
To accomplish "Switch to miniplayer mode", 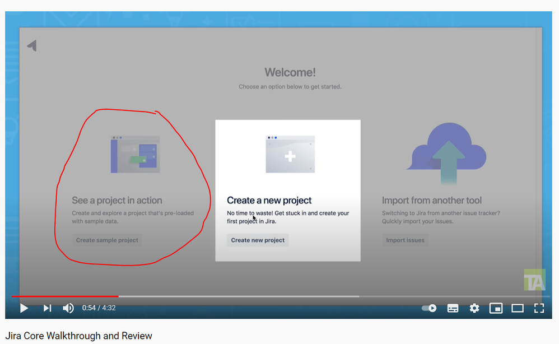I will [x=496, y=308].
